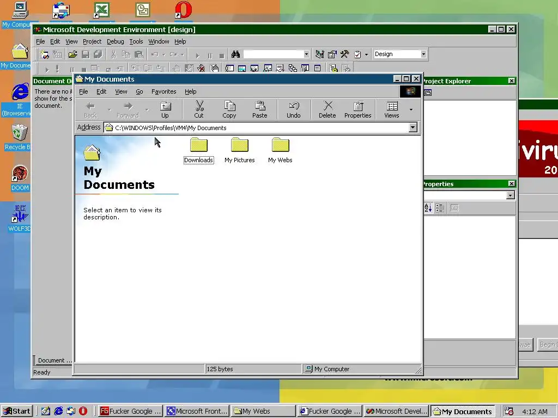
Task: Close the Properties panel
Action: tap(511, 183)
